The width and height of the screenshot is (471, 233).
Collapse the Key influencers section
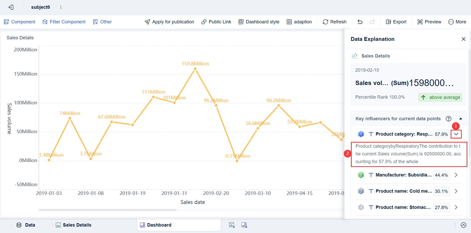461,118
